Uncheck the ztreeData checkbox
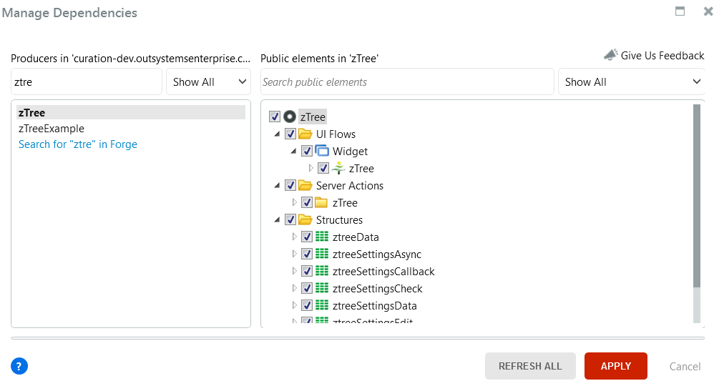 (307, 237)
